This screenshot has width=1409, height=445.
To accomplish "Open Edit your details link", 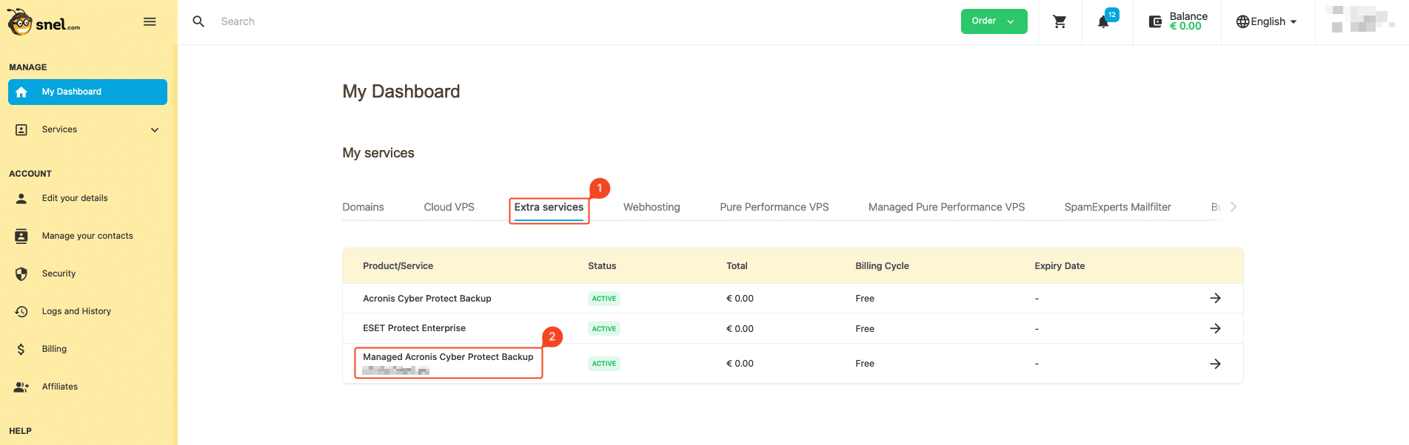I will pos(75,198).
